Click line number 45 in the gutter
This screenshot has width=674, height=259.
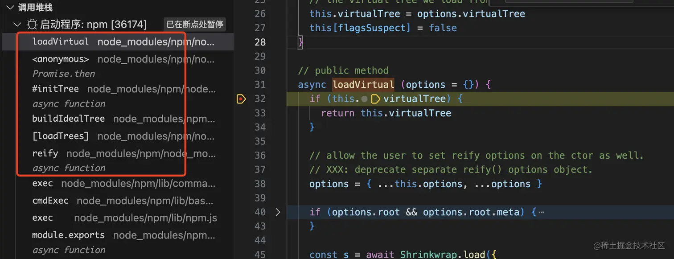260,255
